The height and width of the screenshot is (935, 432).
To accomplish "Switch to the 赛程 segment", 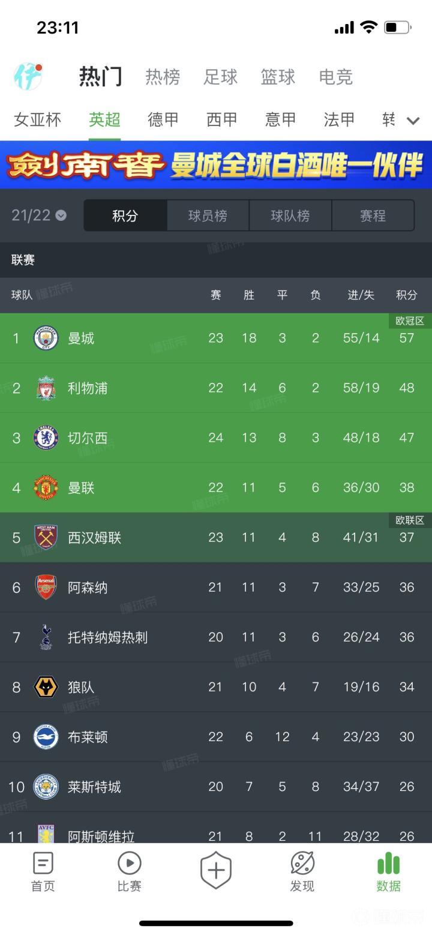I will click(x=373, y=215).
